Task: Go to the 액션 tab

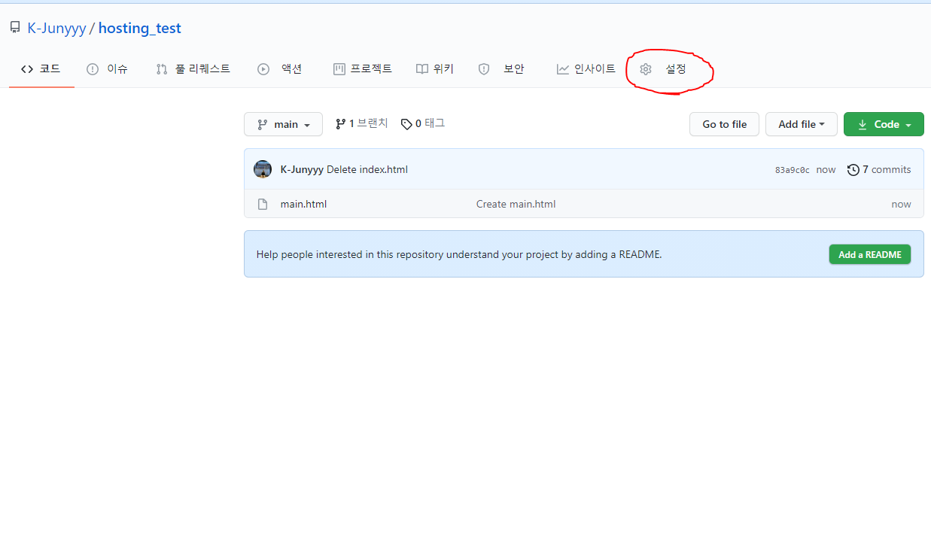Action: pyautogui.click(x=280, y=69)
